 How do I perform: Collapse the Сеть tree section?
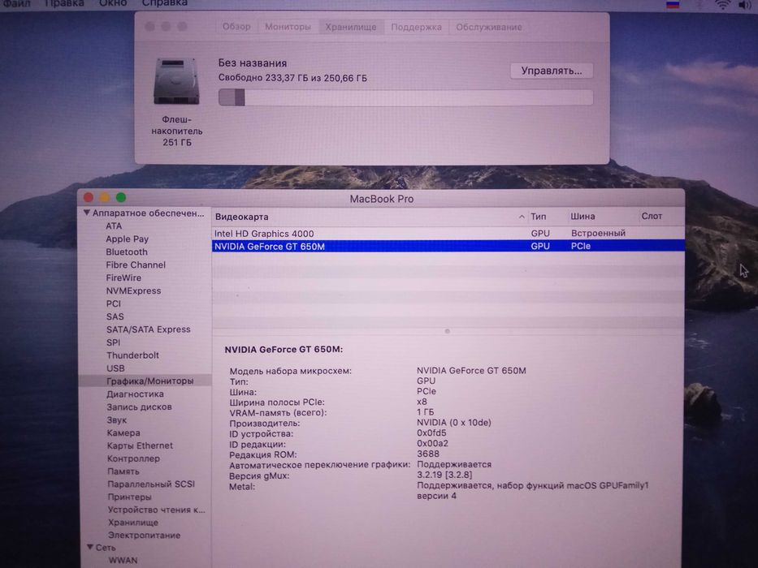[90, 547]
